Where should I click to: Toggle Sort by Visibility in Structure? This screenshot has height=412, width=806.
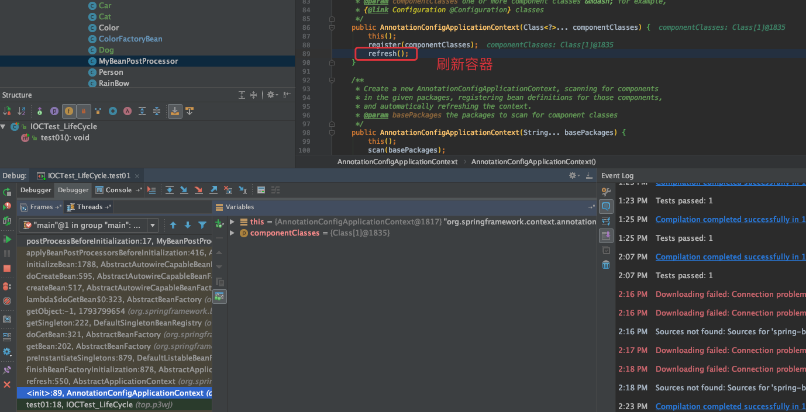pyautogui.click(x=7, y=111)
